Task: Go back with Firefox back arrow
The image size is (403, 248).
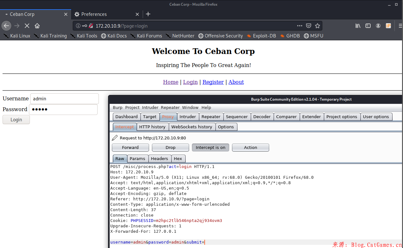Action: [x=6, y=26]
